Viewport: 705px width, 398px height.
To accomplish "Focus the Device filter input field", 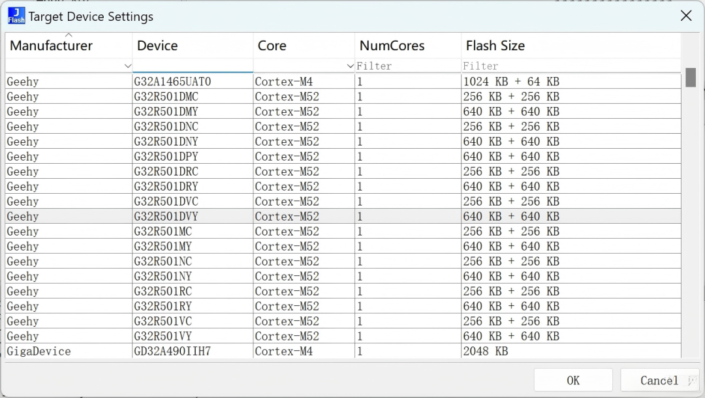I will (x=193, y=66).
